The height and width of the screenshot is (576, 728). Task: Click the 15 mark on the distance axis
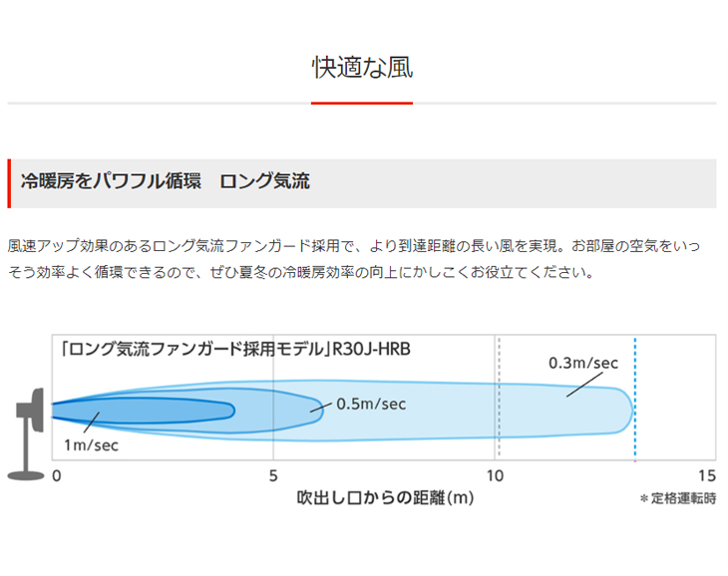coord(707,475)
